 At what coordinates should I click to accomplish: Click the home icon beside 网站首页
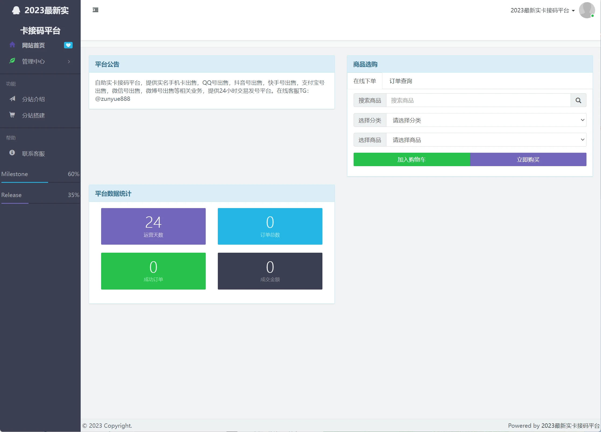pos(12,45)
